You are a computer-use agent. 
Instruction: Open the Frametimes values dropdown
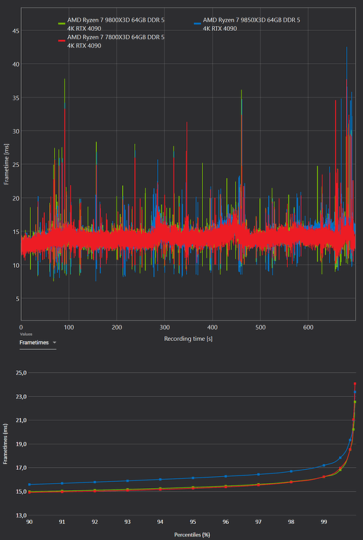[38, 343]
